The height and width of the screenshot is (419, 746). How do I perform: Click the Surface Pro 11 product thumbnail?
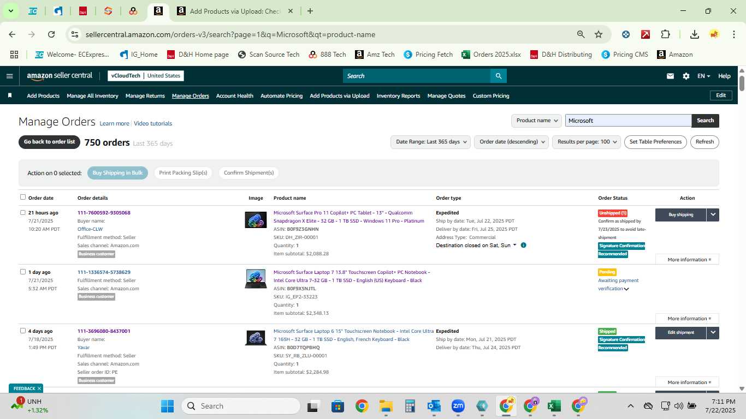(x=256, y=220)
